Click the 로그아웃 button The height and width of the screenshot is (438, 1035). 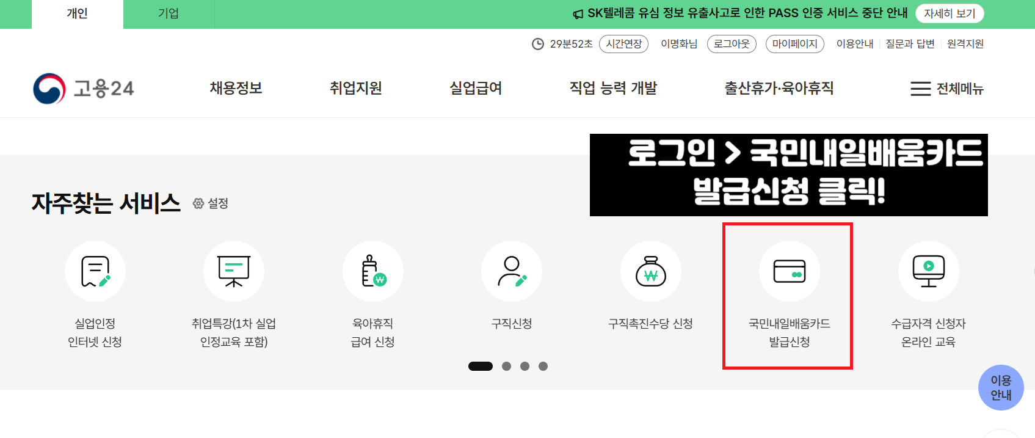pos(732,44)
